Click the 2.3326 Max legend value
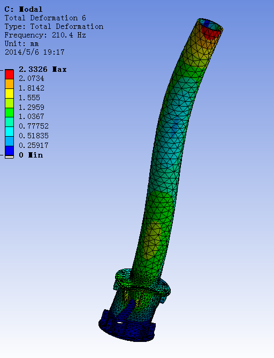This screenshot has height=358, width=274. (x=43, y=69)
